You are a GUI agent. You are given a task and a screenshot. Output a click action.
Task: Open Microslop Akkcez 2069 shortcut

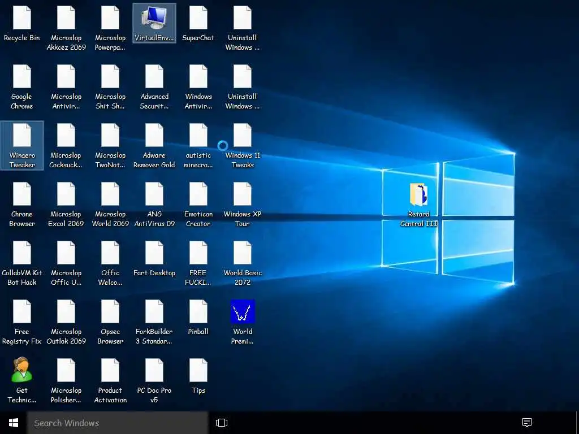tap(66, 28)
